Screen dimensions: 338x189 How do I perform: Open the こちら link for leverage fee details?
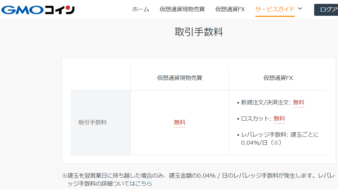coord(144,184)
